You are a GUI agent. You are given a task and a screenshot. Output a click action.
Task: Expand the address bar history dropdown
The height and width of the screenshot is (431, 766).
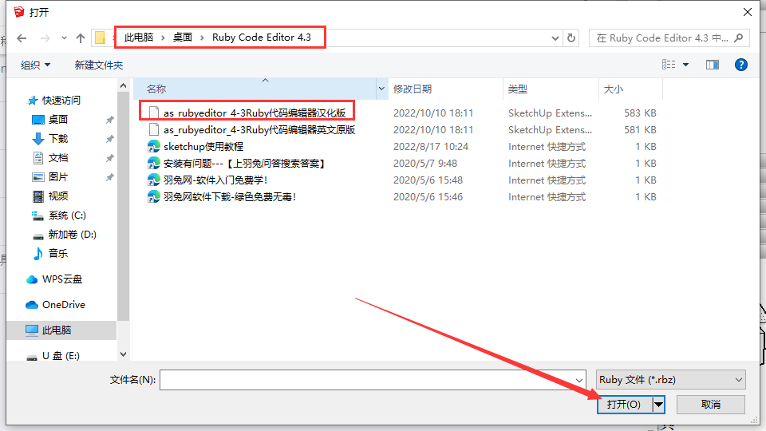555,38
